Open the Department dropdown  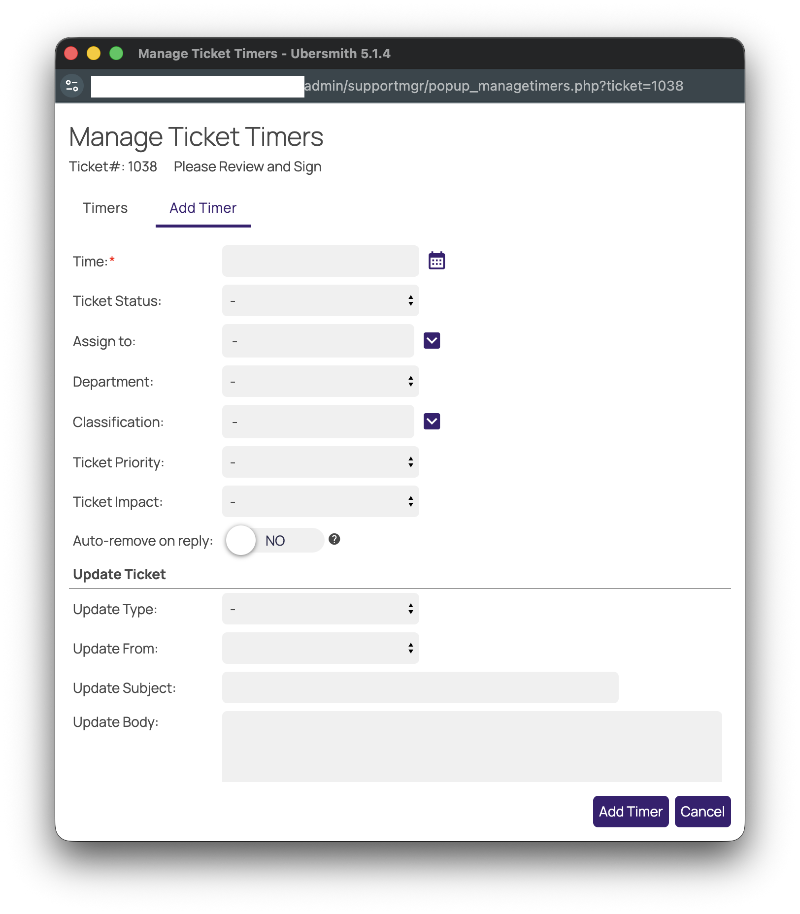[320, 381]
